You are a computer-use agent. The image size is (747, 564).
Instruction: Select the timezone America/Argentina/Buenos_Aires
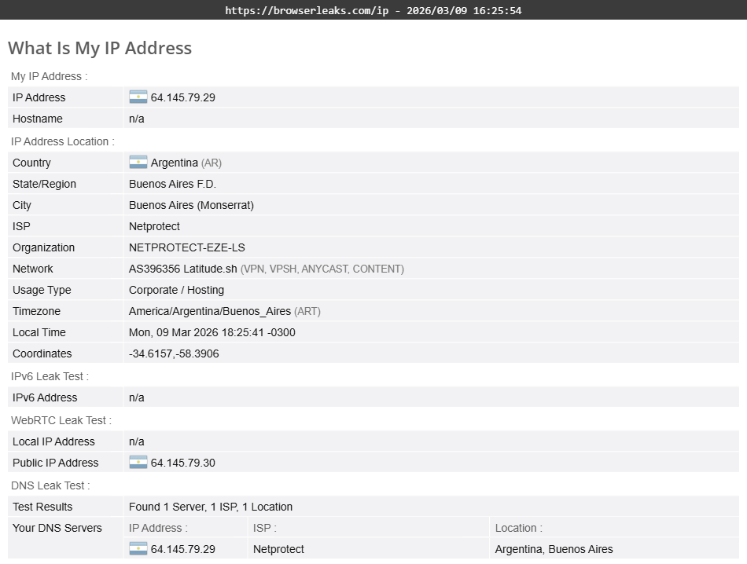pos(208,311)
